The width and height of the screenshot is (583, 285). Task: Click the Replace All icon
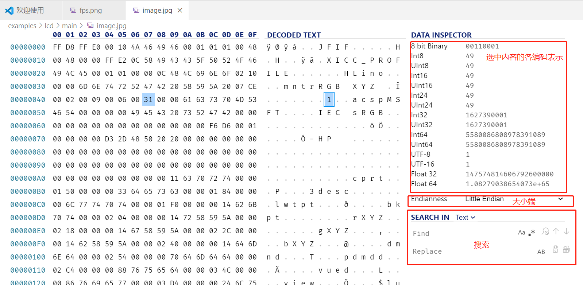566,249
